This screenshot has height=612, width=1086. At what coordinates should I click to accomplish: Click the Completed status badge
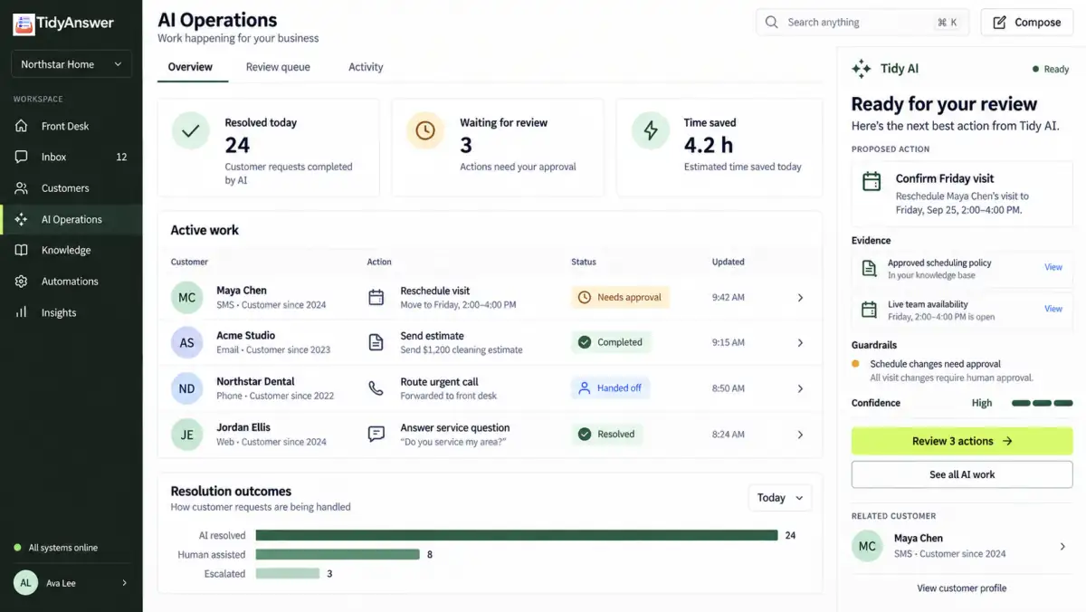click(611, 342)
